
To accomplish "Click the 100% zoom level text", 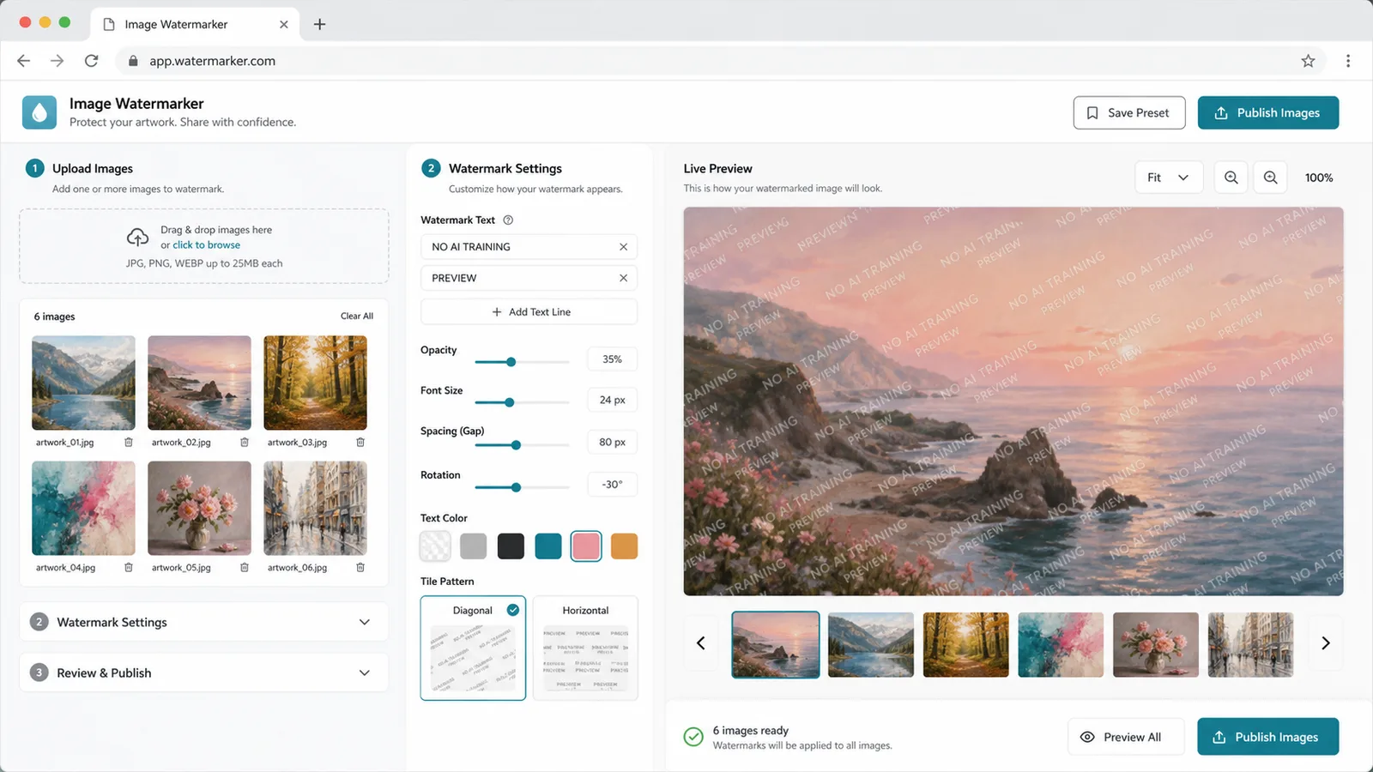I will pyautogui.click(x=1319, y=178).
